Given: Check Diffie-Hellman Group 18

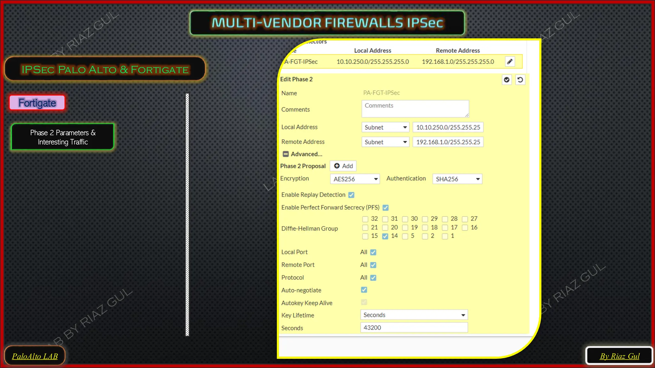Looking at the screenshot, I should click(425, 227).
